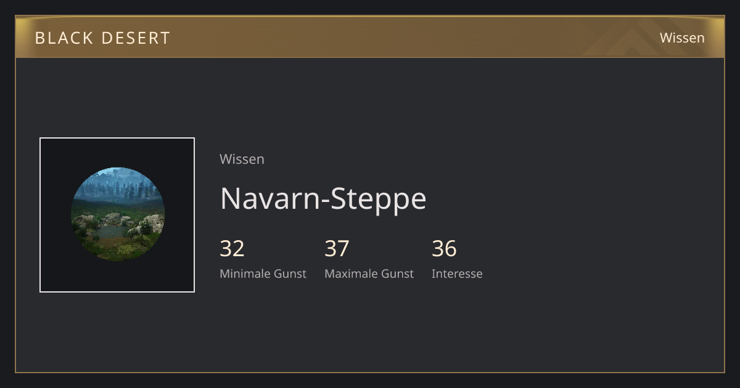740x388 pixels.
Task: Click the Minimale Gunst label
Action: coord(263,273)
